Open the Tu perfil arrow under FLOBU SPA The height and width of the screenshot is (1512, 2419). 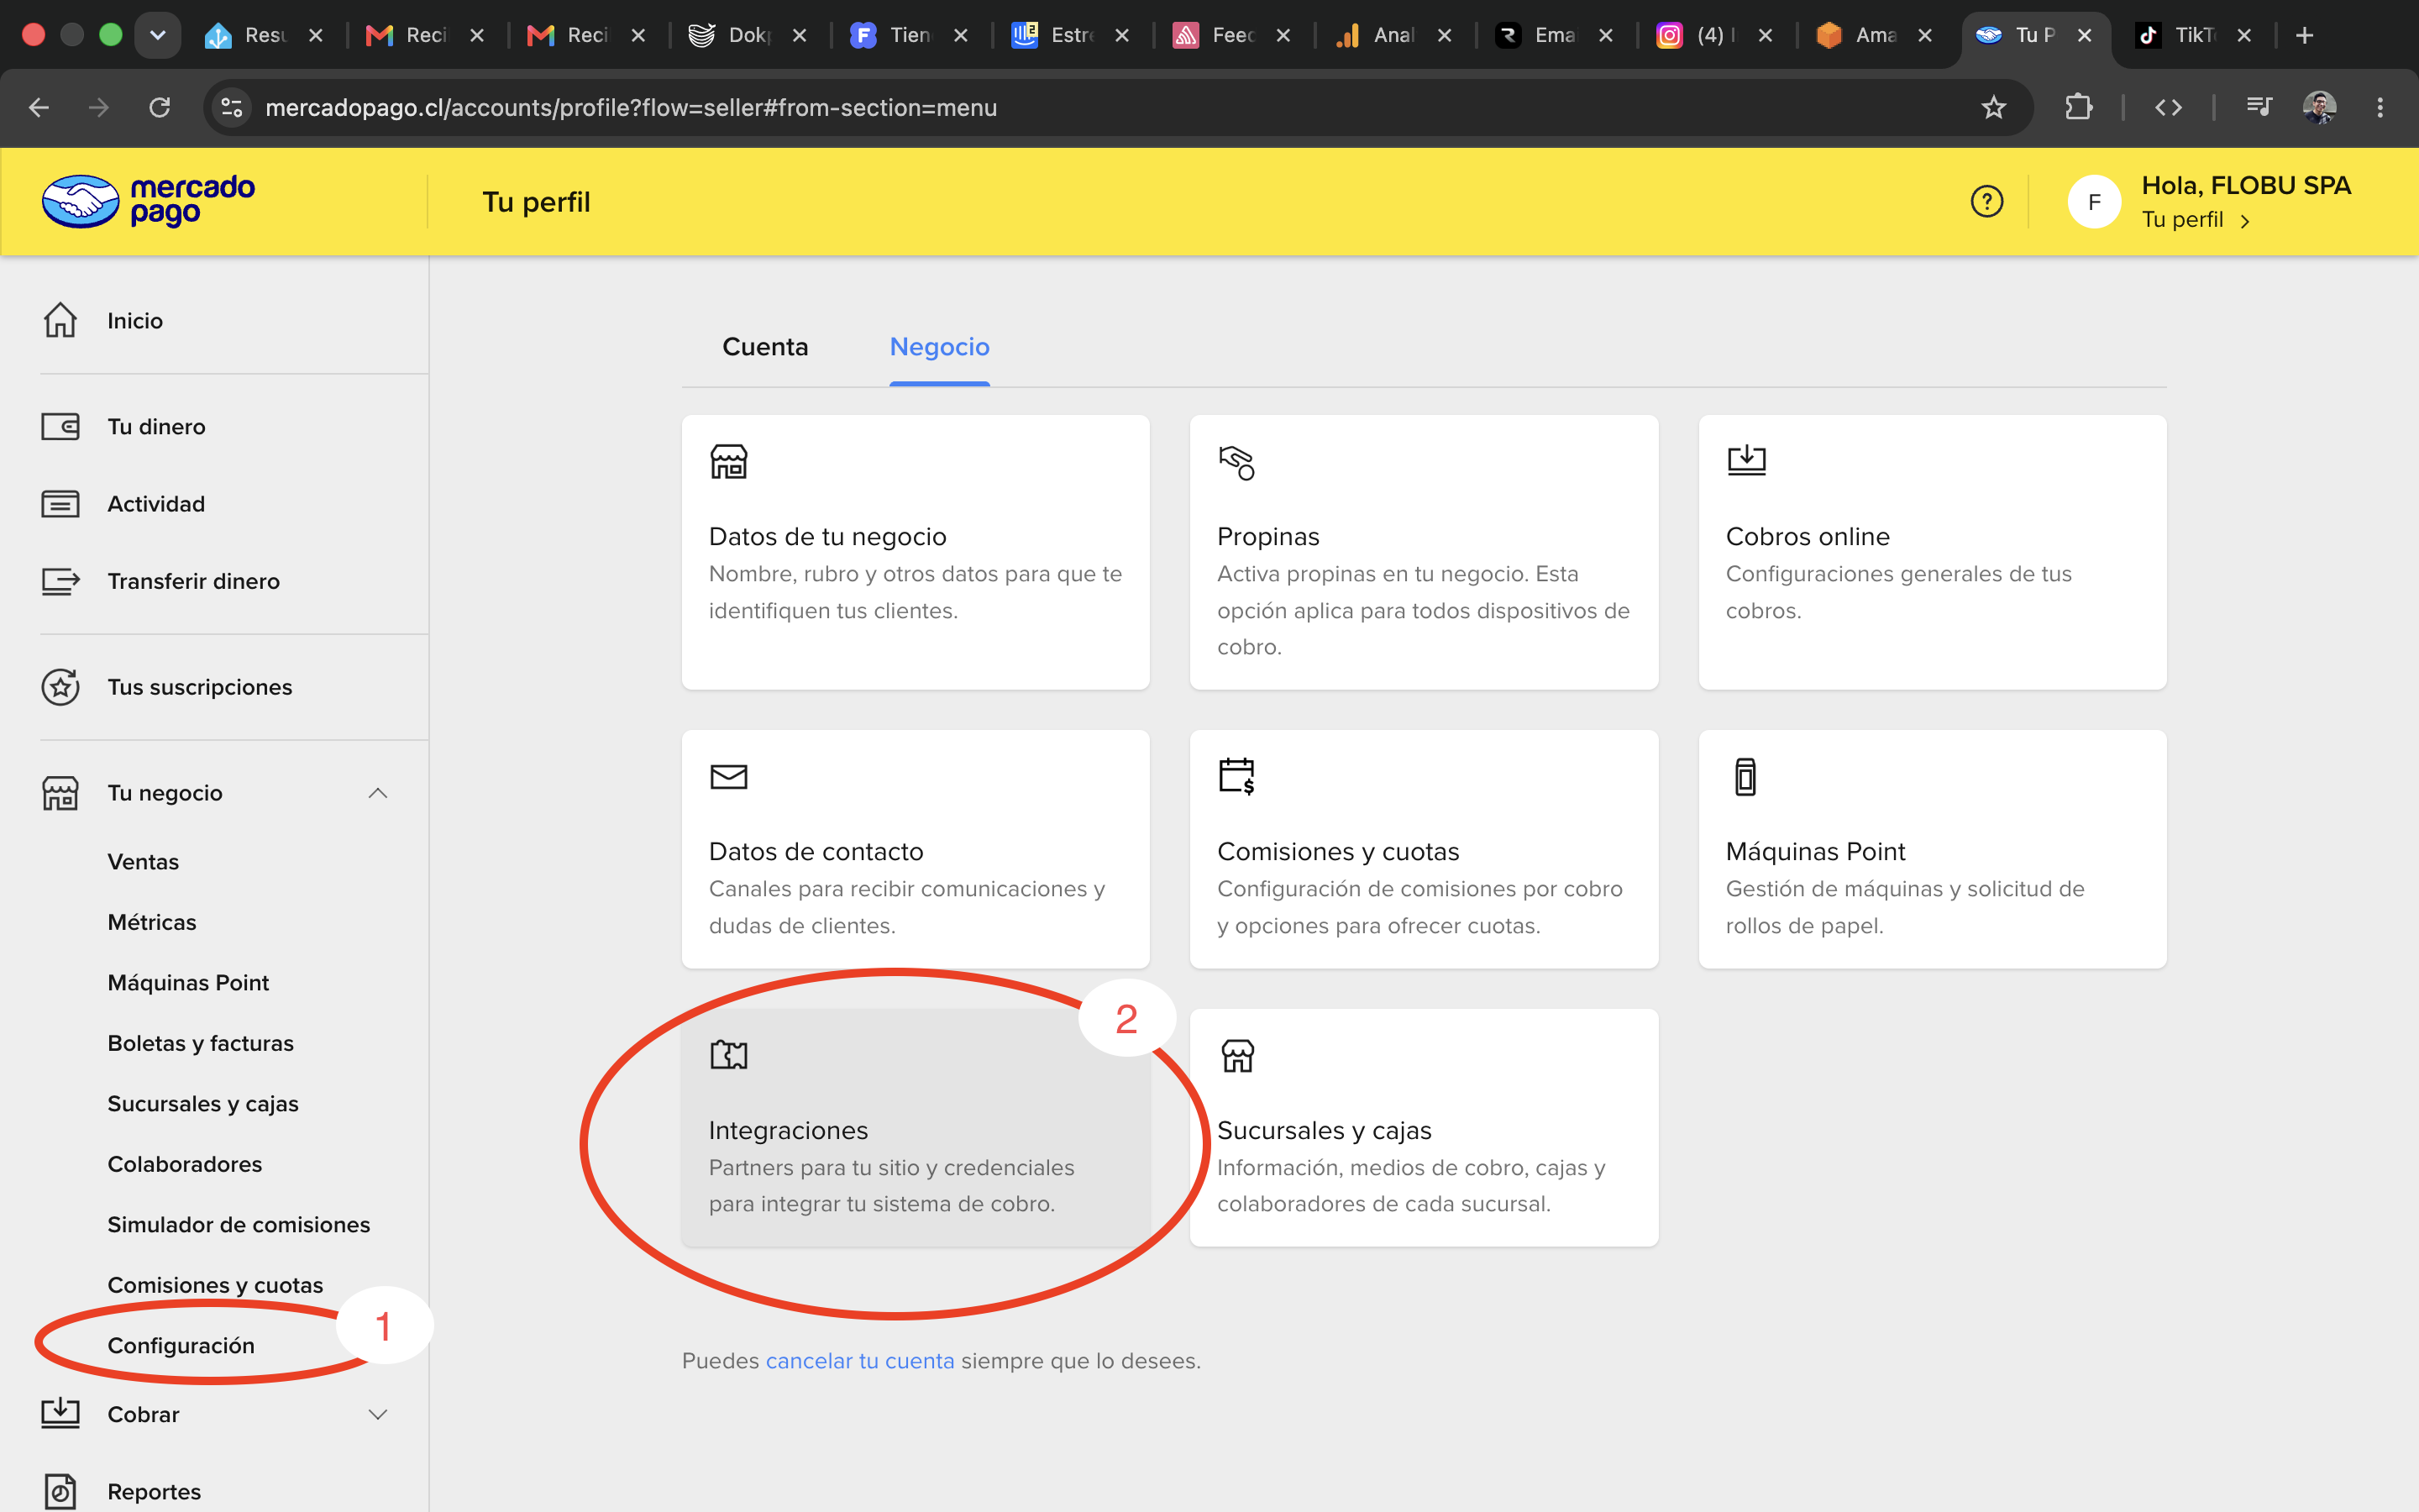(2244, 221)
